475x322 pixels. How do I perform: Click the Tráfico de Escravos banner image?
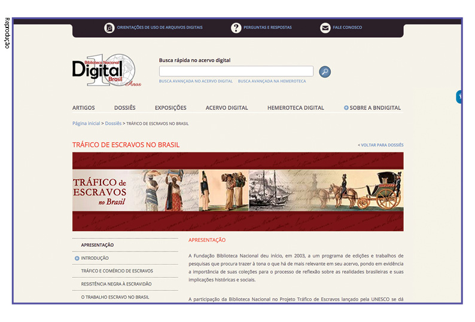click(x=237, y=191)
